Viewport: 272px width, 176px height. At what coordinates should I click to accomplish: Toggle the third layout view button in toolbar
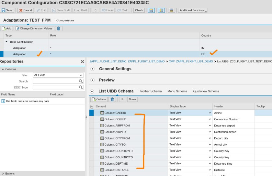172,10
